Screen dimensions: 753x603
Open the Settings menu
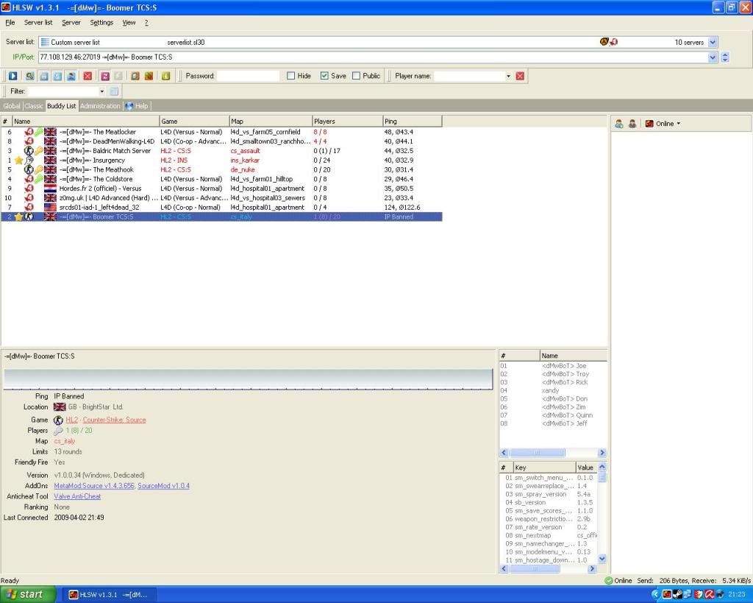click(x=101, y=23)
